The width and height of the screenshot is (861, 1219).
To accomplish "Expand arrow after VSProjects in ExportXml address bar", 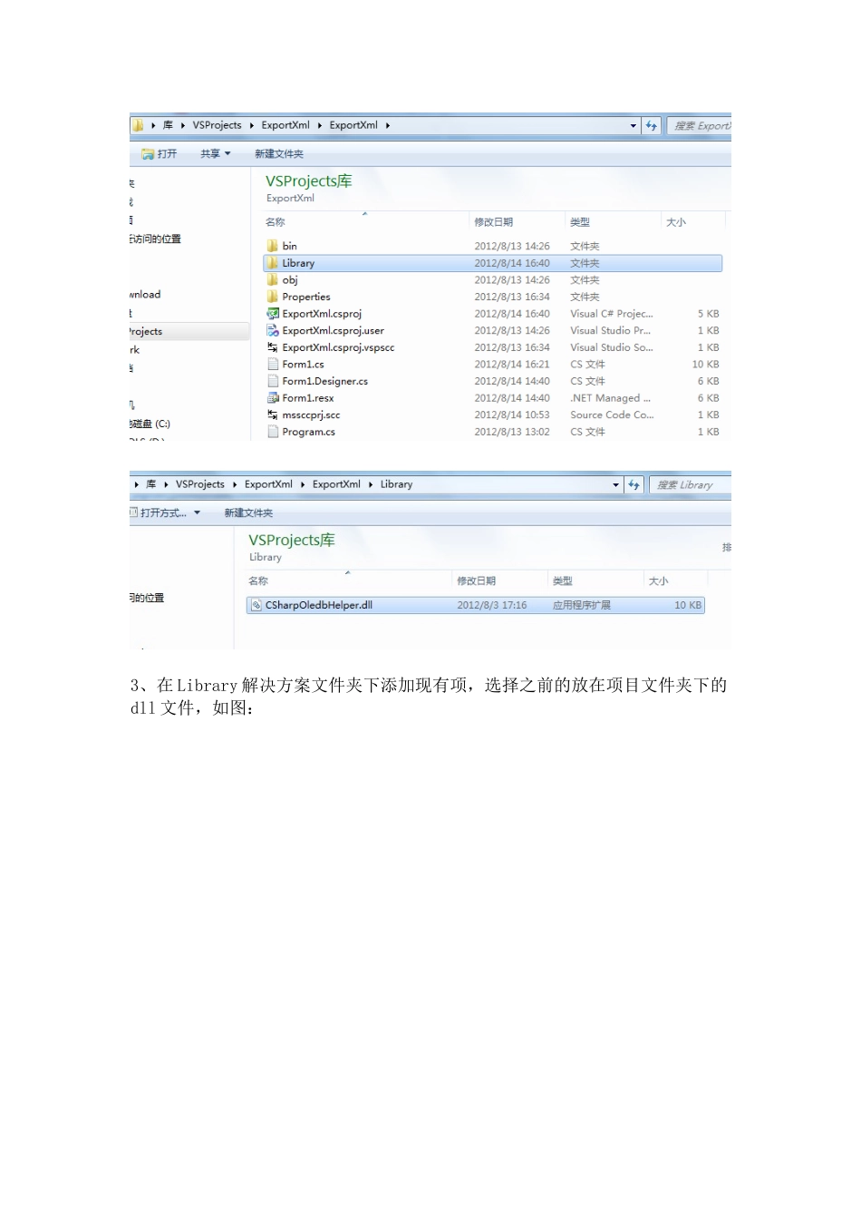I will pyautogui.click(x=251, y=126).
